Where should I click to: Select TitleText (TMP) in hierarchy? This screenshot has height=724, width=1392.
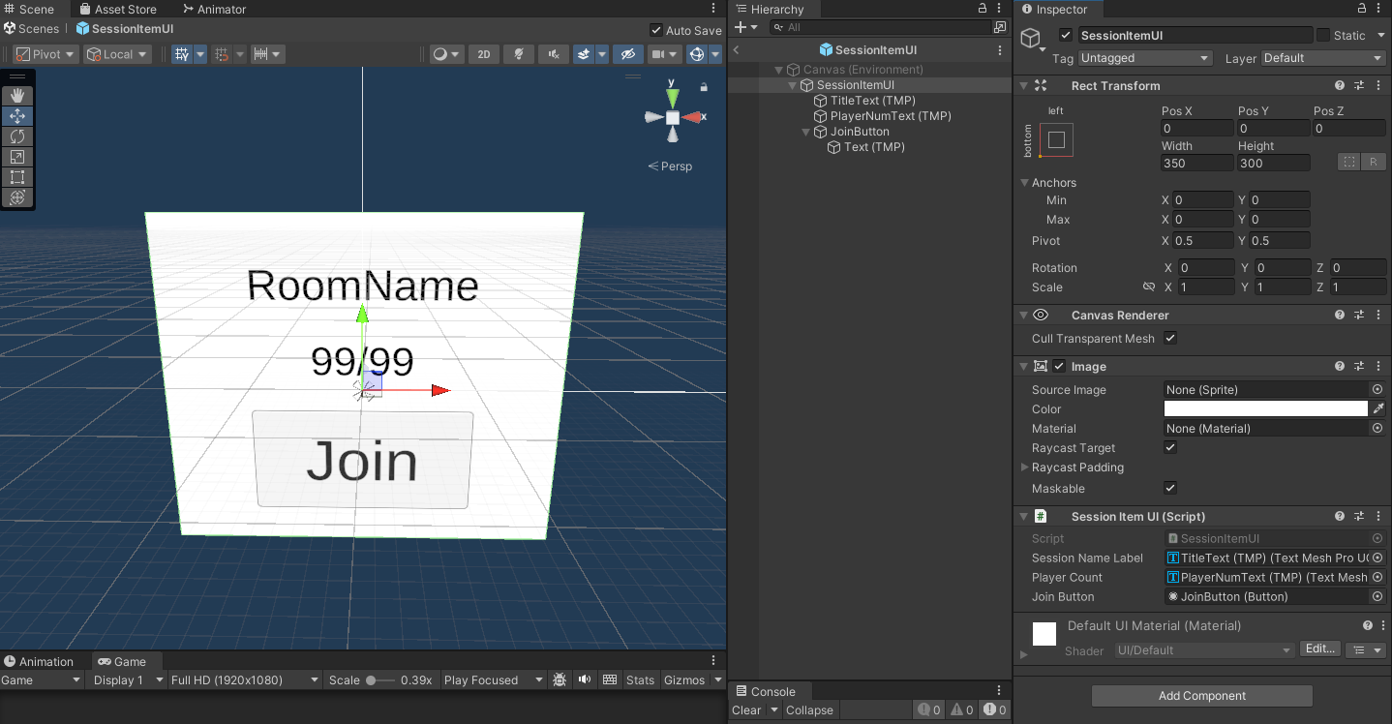(x=872, y=101)
